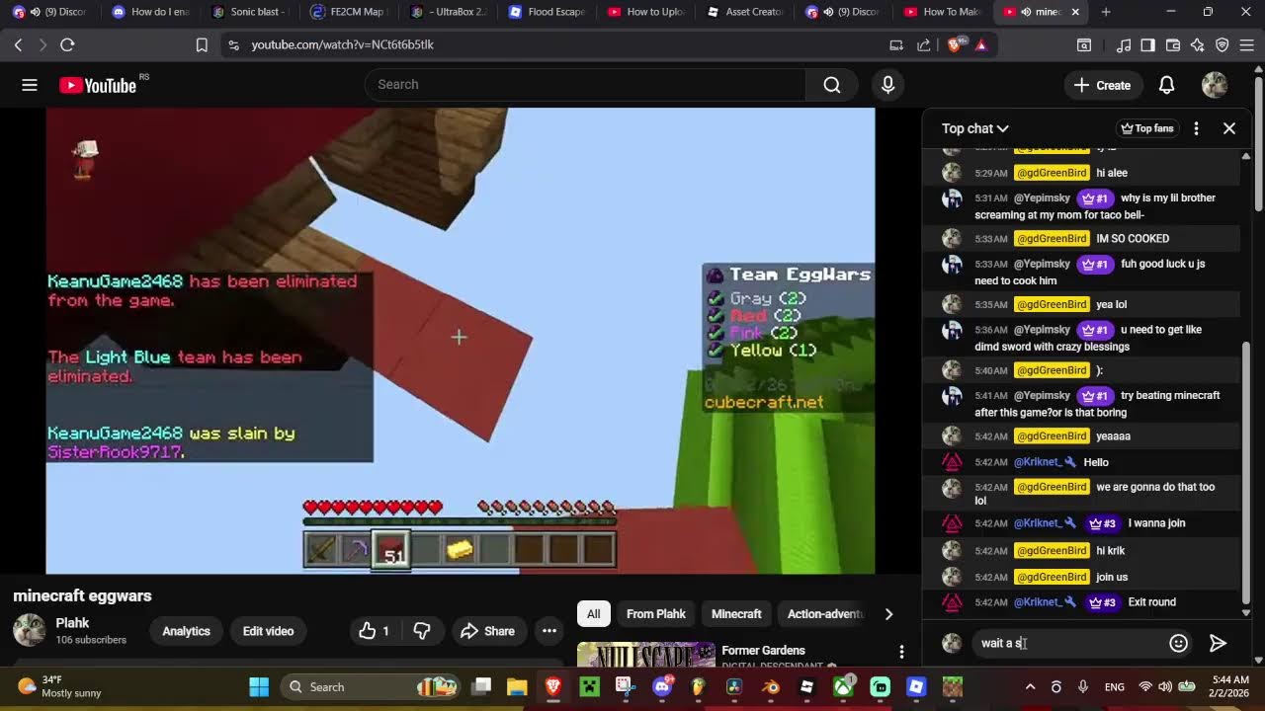Open Roblox Studio from the taskbar
1265x711 pixels.
click(916, 687)
